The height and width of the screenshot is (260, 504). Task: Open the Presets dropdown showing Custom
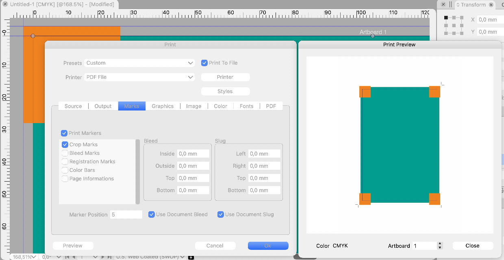(x=139, y=63)
